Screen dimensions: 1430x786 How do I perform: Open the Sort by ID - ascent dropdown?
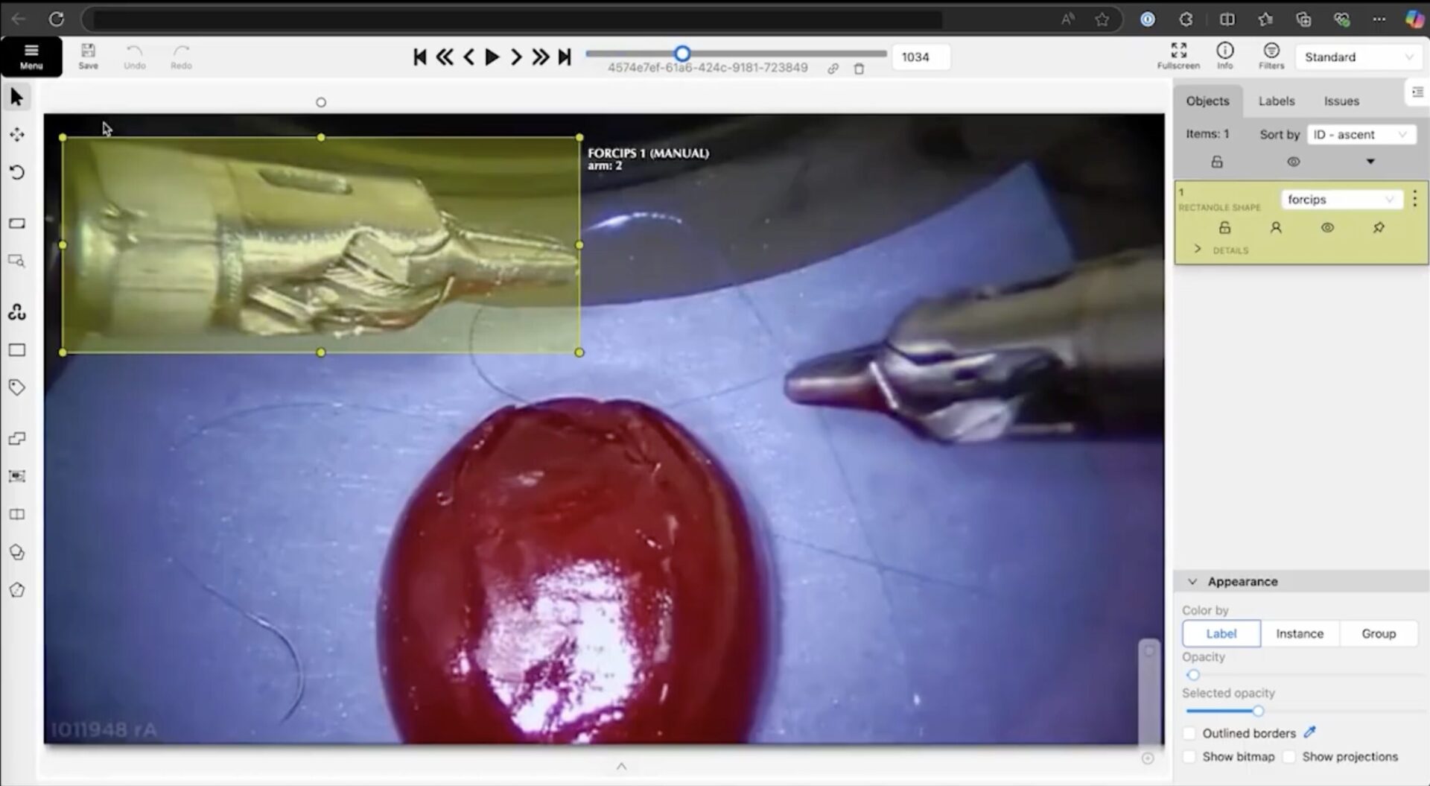click(1360, 135)
